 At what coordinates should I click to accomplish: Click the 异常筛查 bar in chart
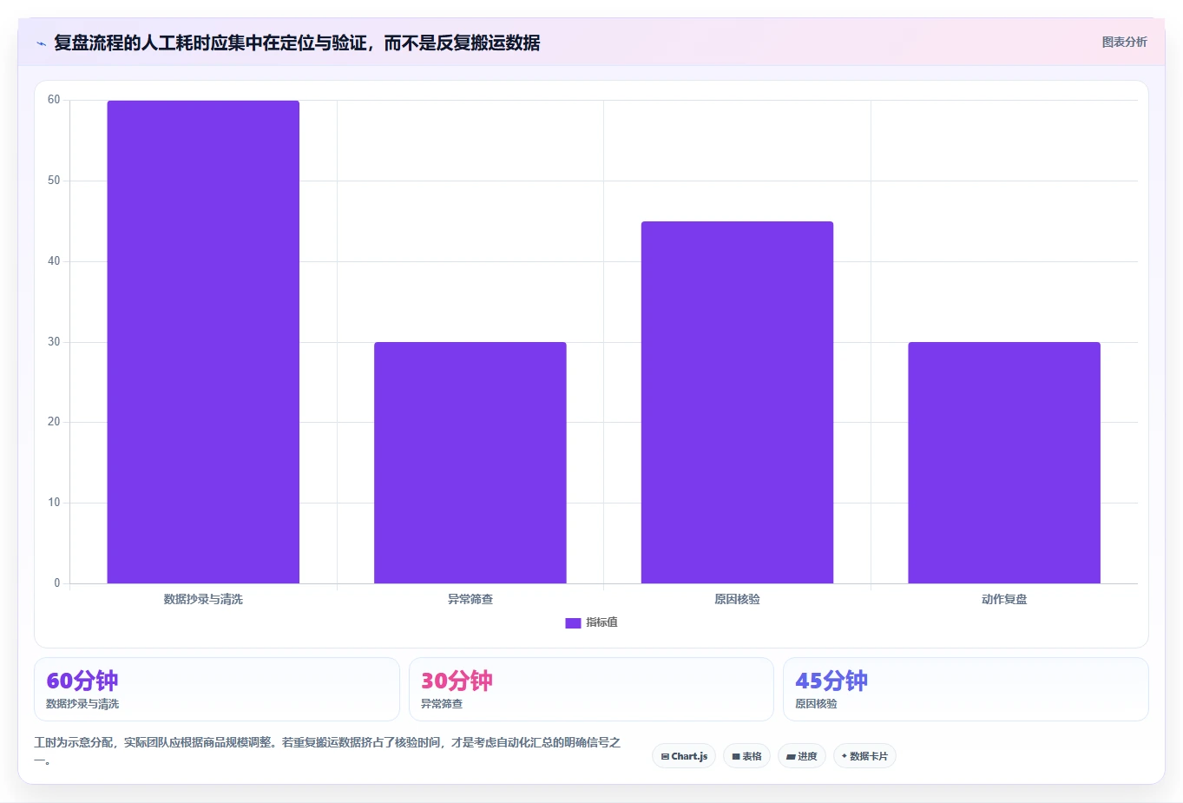tap(470, 463)
